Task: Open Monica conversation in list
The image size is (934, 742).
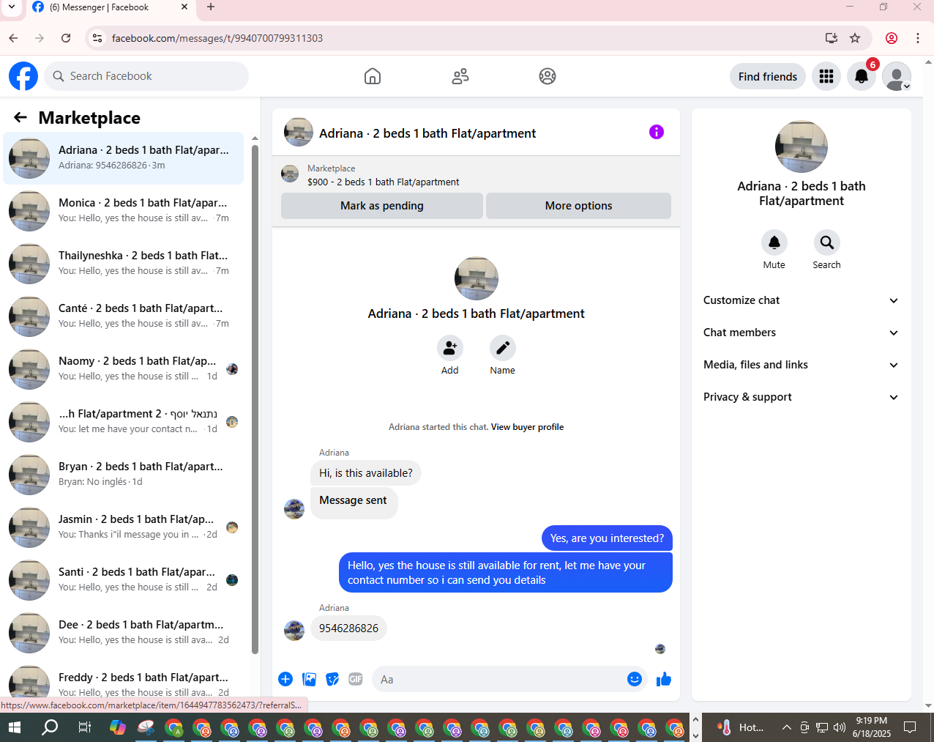Action: (x=123, y=211)
